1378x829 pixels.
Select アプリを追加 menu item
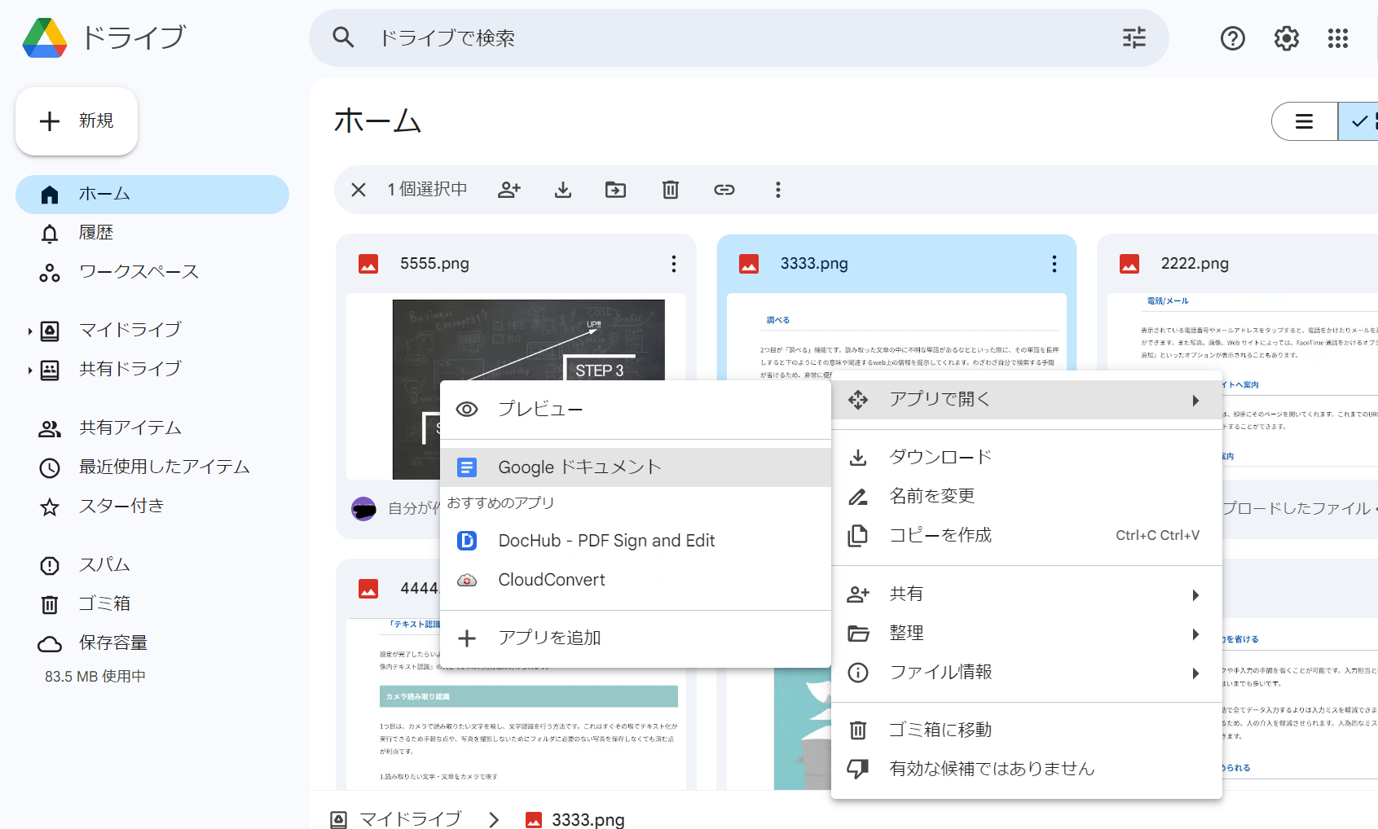coord(636,638)
